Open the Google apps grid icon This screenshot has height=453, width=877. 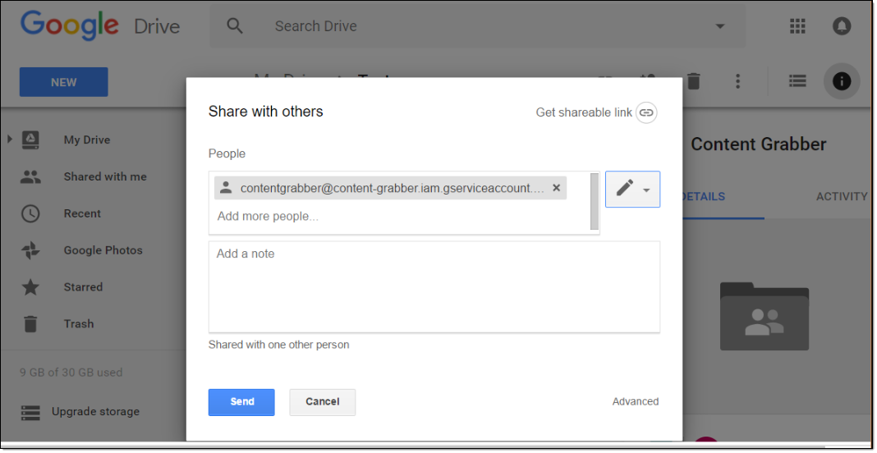[797, 26]
